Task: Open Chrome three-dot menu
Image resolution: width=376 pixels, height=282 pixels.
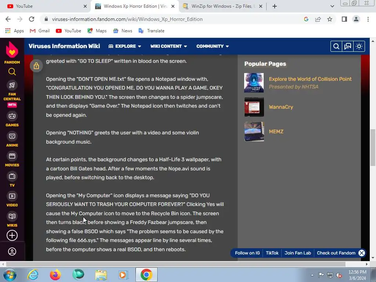Action: 368,19
